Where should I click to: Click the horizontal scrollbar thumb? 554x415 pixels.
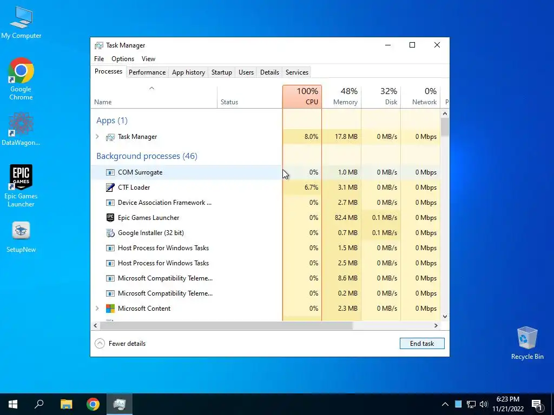pyautogui.click(x=226, y=326)
